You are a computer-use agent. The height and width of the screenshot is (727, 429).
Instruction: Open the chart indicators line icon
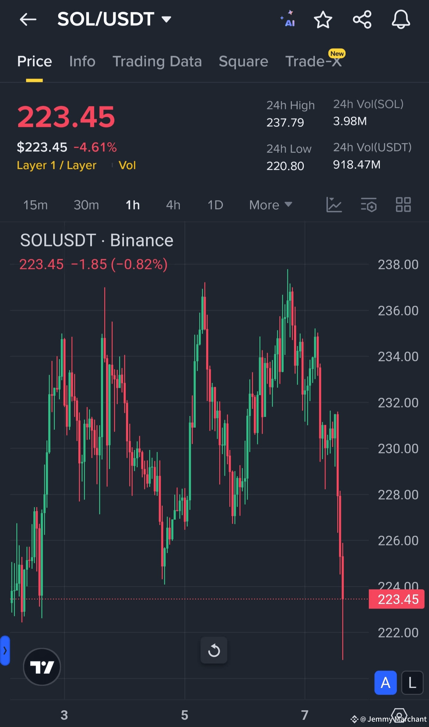point(334,205)
